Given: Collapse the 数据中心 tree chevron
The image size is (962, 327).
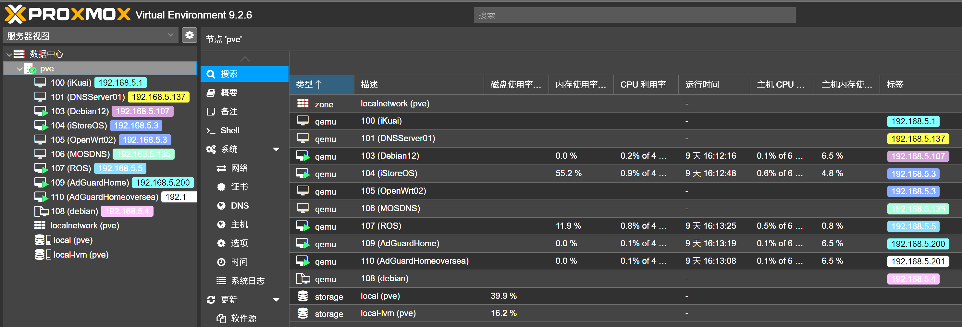Looking at the screenshot, I should click(x=9, y=54).
